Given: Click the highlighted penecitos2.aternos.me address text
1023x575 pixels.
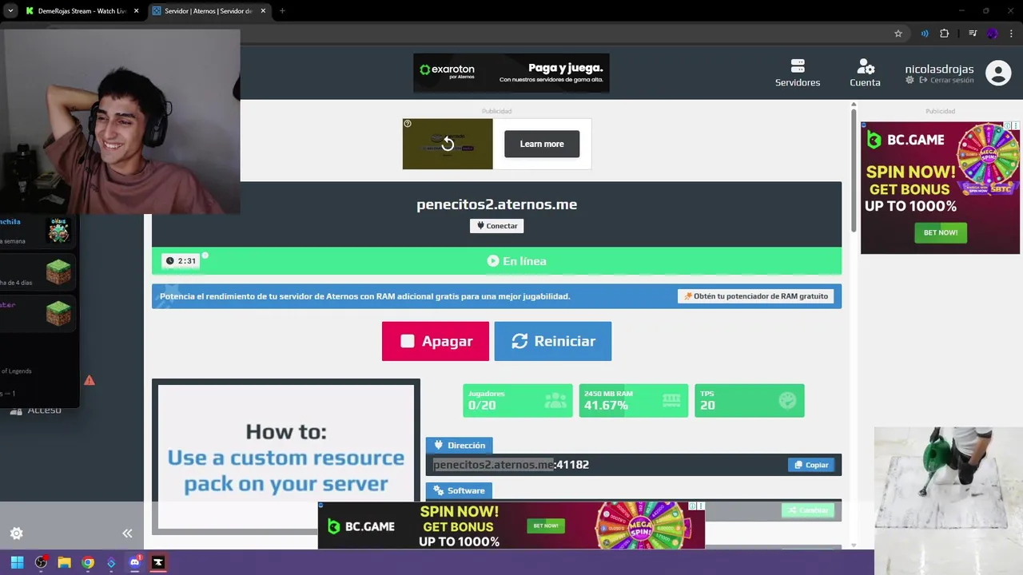Looking at the screenshot, I should coord(493,465).
